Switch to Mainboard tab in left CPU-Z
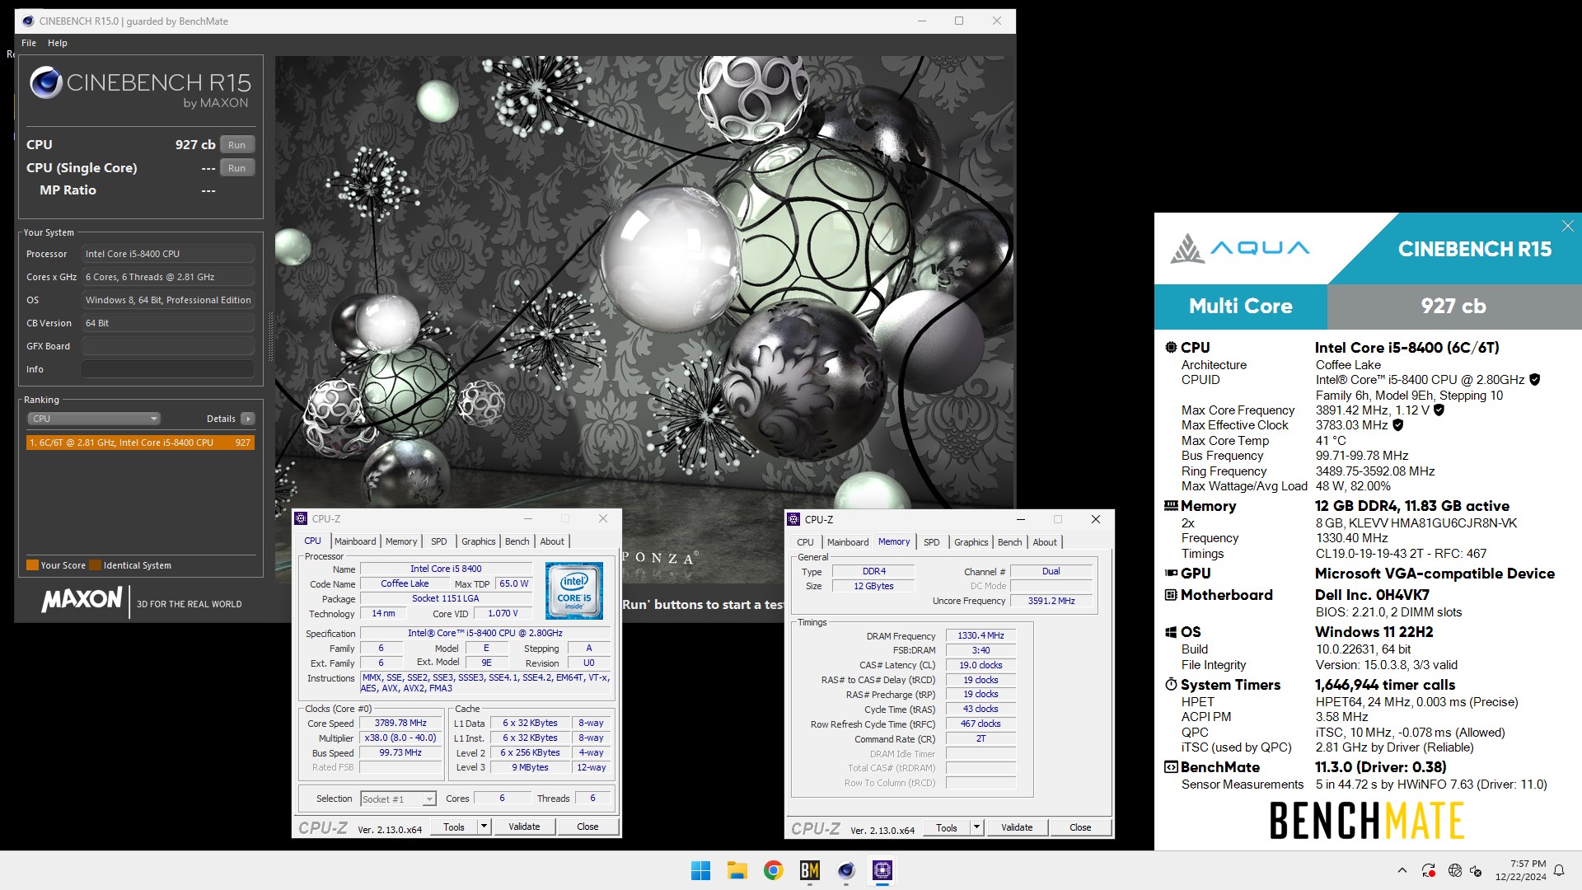The height and width of the screenshot is (890, 1582). (x=355, y=541)
